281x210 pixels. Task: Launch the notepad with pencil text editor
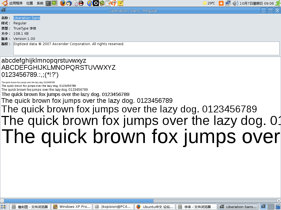(108, 3)
